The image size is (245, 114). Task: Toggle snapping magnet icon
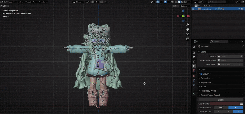93,2
